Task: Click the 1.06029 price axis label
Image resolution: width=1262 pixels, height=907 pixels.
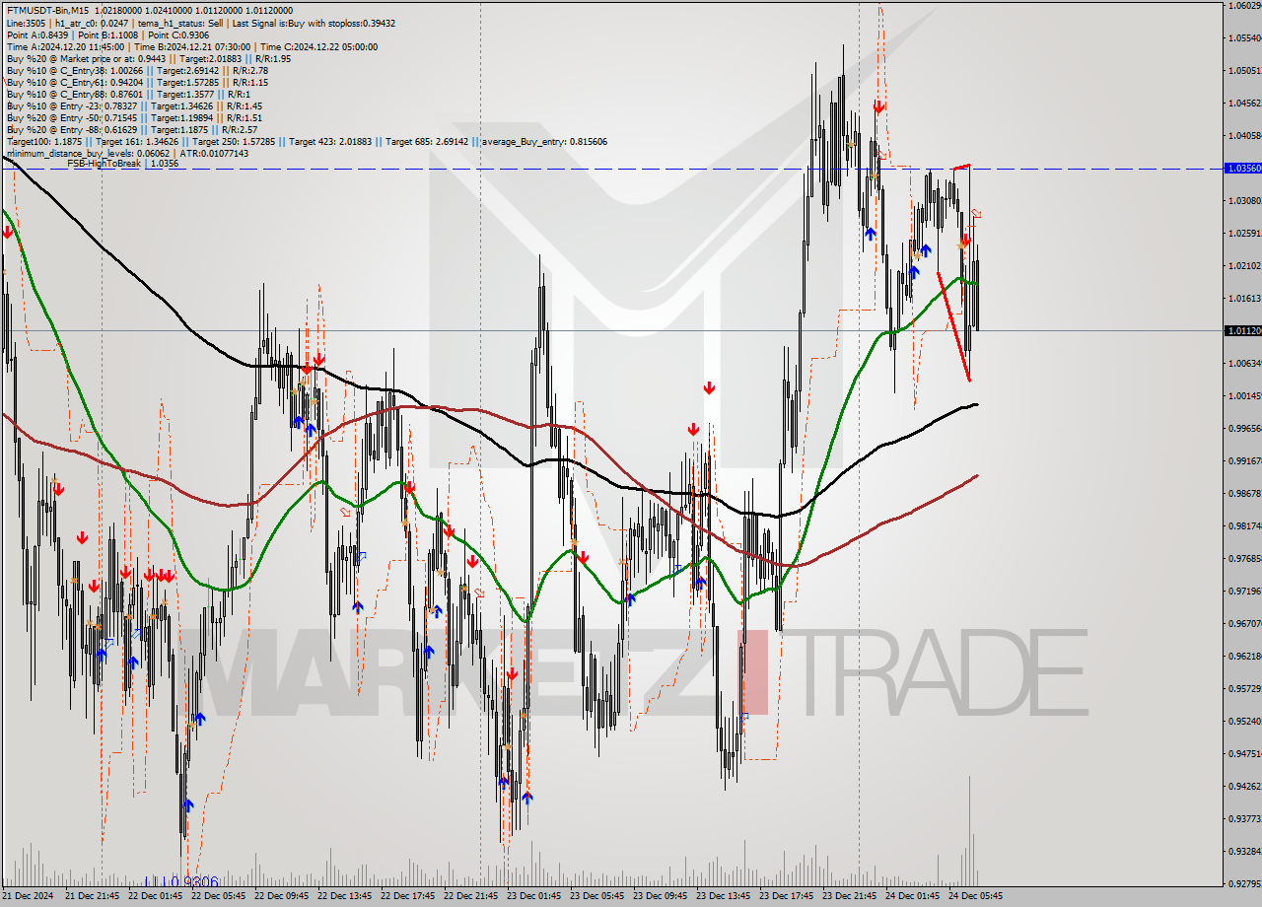Action: (x=1244, y=6)
